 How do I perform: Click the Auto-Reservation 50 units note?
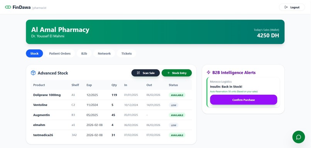pyautogui.click(x=234, y=91)
